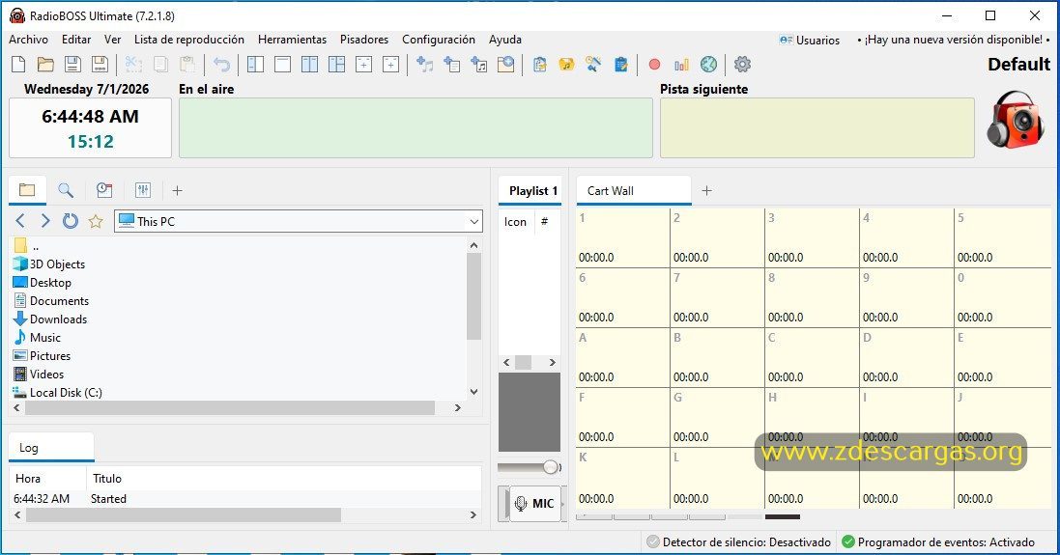This screenshot has width=1060, height=555.
Task: Open the statistics bar chart icon
Action: pyautogui.click(x=681, y=64)
